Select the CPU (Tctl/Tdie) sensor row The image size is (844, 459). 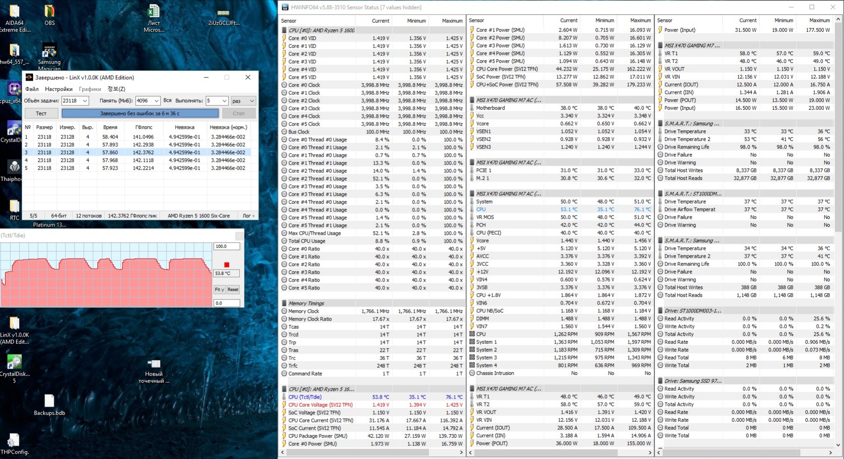[372, 397]
